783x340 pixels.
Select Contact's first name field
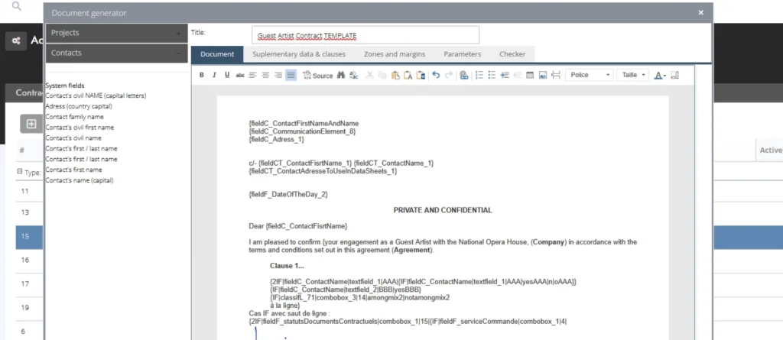click(73, 170)
